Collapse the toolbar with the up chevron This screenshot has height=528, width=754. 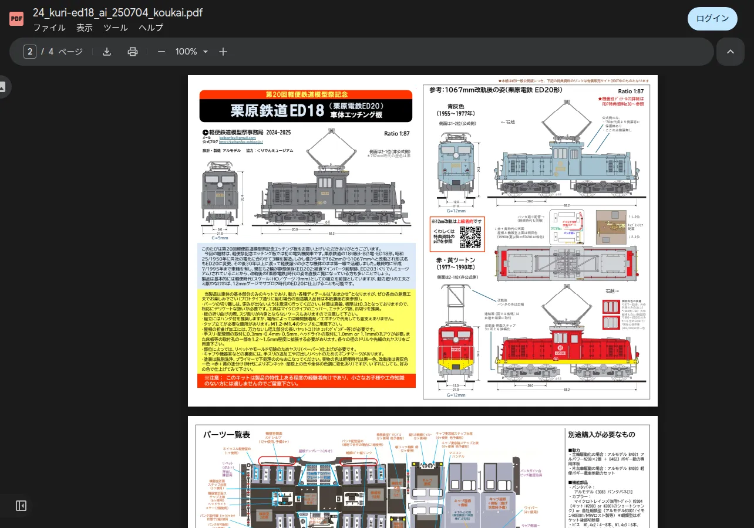pos(731,52)
